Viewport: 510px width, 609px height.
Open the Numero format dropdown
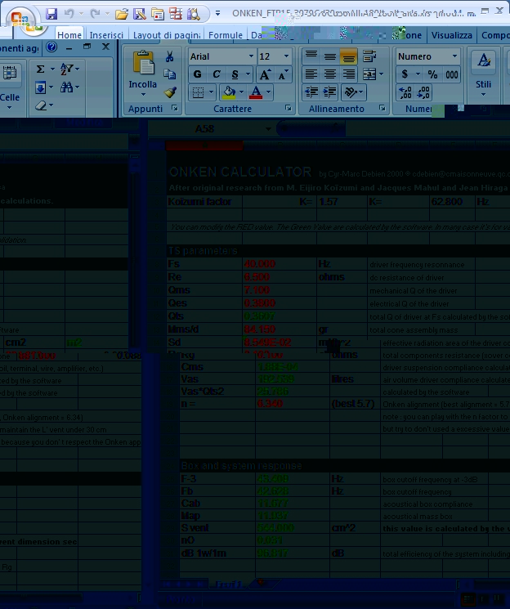tap(454, 56)
